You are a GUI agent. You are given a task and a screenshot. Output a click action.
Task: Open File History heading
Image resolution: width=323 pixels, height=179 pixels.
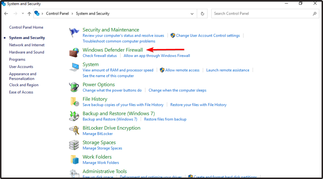(x=95, y=99)
